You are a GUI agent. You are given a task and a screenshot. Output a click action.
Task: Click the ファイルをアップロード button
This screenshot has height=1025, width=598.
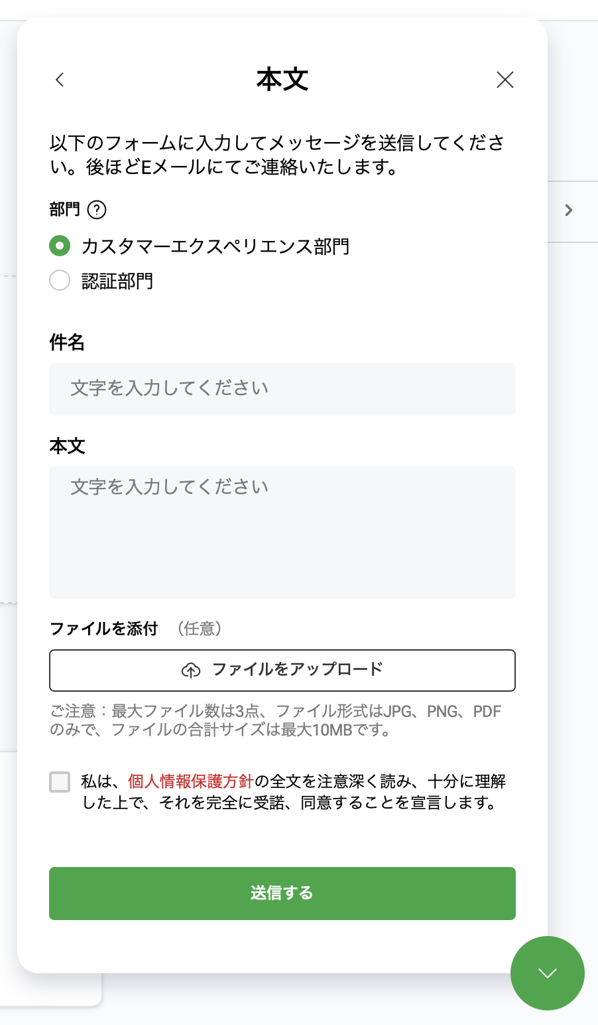tap(282, 670)
